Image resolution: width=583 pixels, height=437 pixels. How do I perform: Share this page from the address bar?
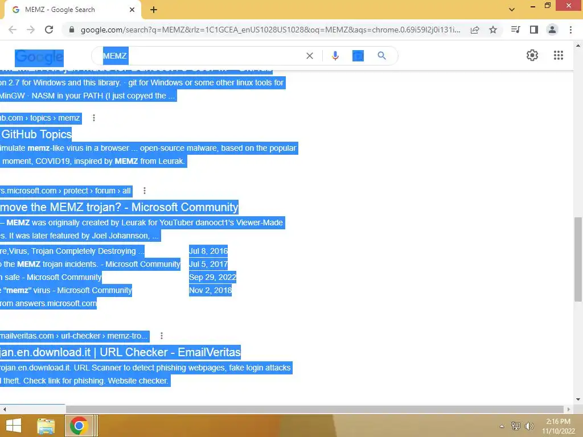475,30
